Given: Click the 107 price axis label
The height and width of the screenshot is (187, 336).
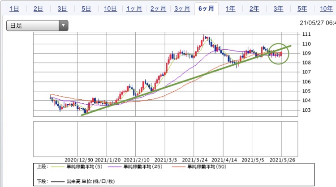Looking at the screenshot, I should tap(306, 72).
